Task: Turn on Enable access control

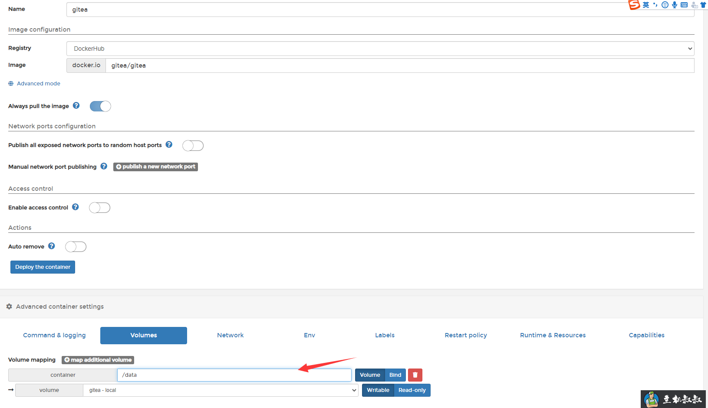Action: pos(99,208)
